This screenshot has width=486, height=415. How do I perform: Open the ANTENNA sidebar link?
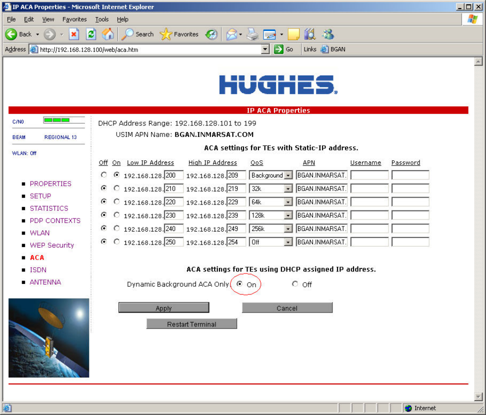point(45,282)
